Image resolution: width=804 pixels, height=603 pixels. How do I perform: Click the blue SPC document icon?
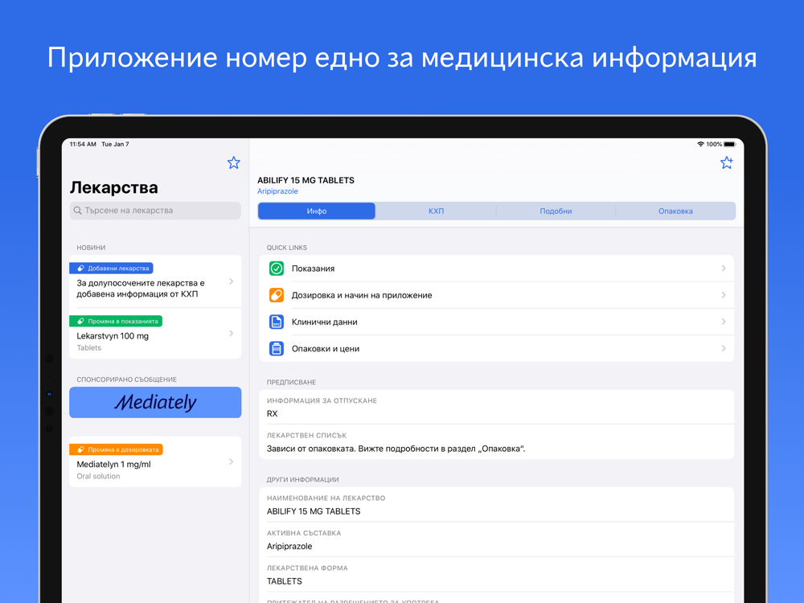[277, 322]
